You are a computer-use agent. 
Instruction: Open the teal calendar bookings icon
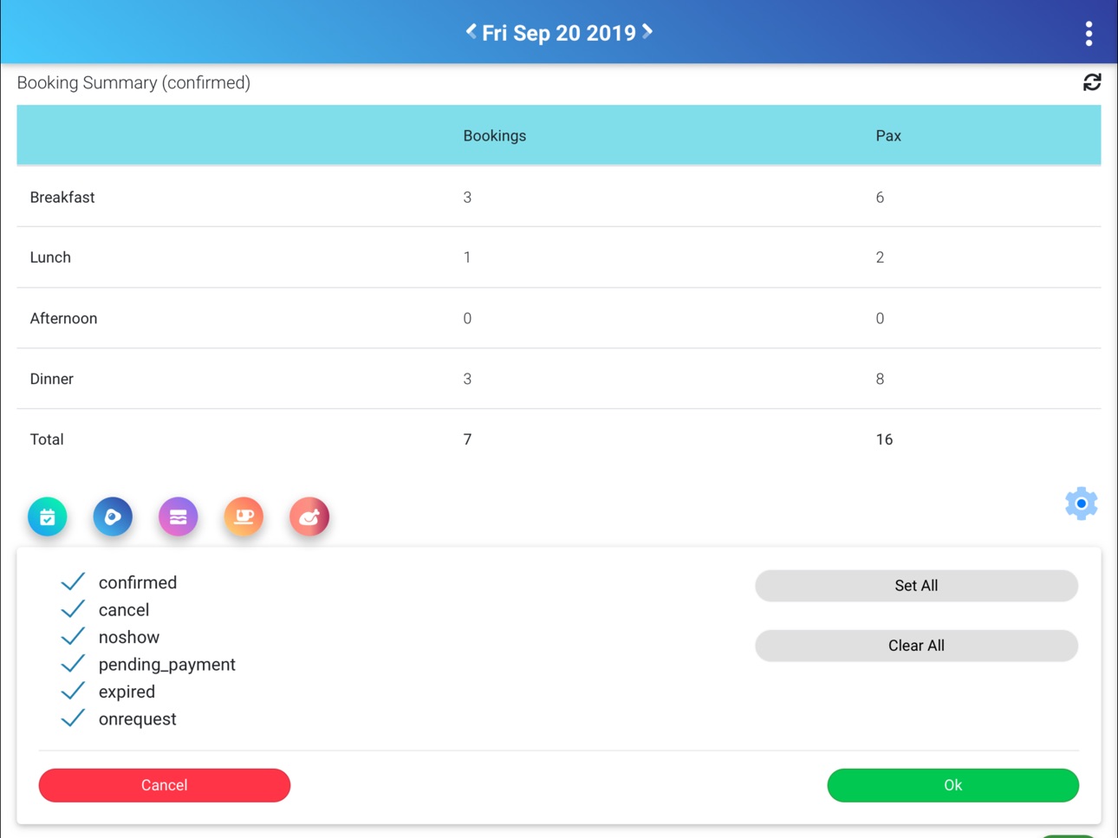tap(48, 516)
